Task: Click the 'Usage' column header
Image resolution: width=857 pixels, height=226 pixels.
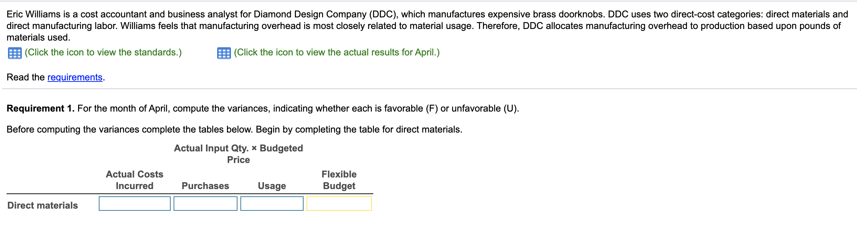Action: (x=272, y=186)
